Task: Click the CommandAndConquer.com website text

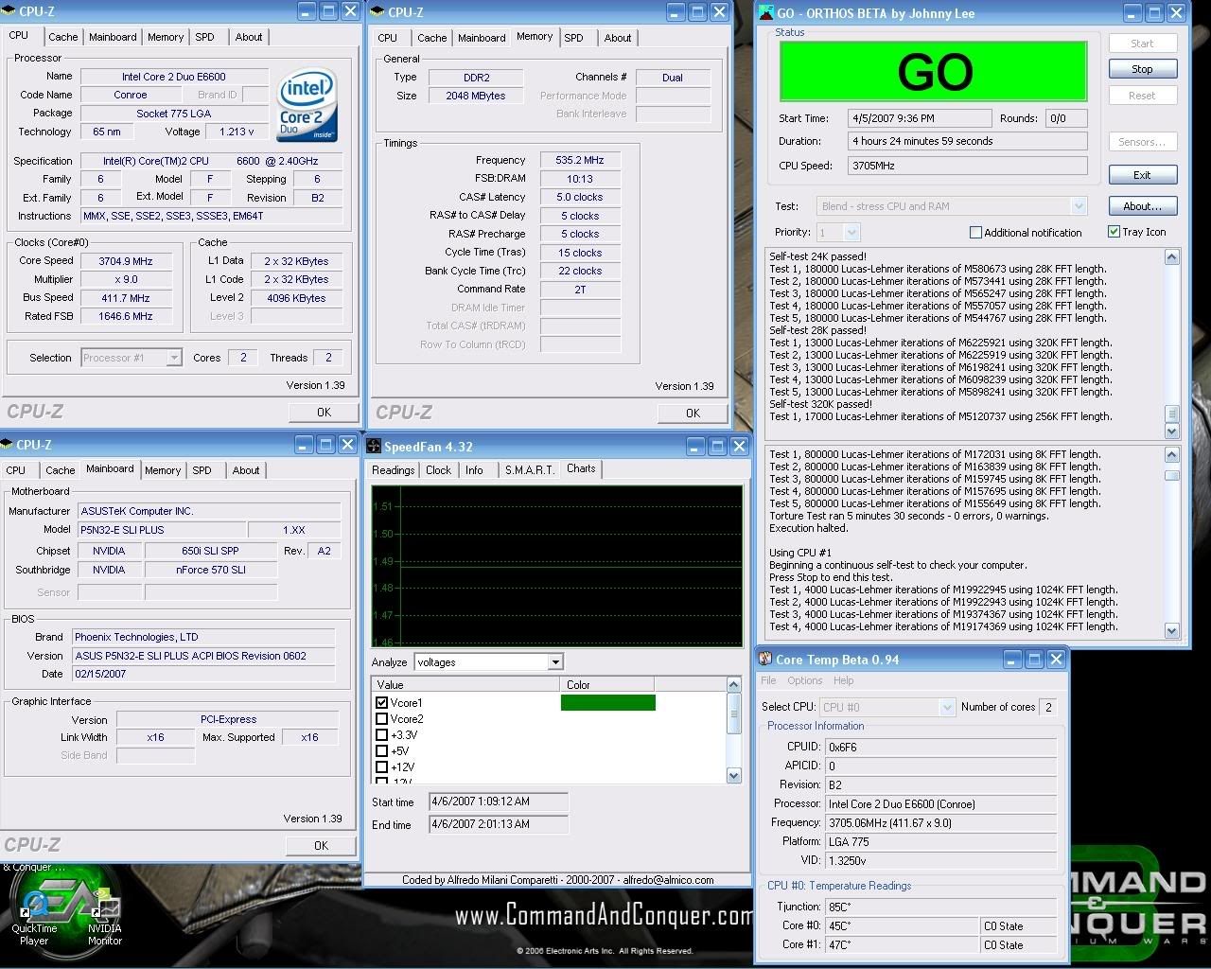Action: [604, 915]
